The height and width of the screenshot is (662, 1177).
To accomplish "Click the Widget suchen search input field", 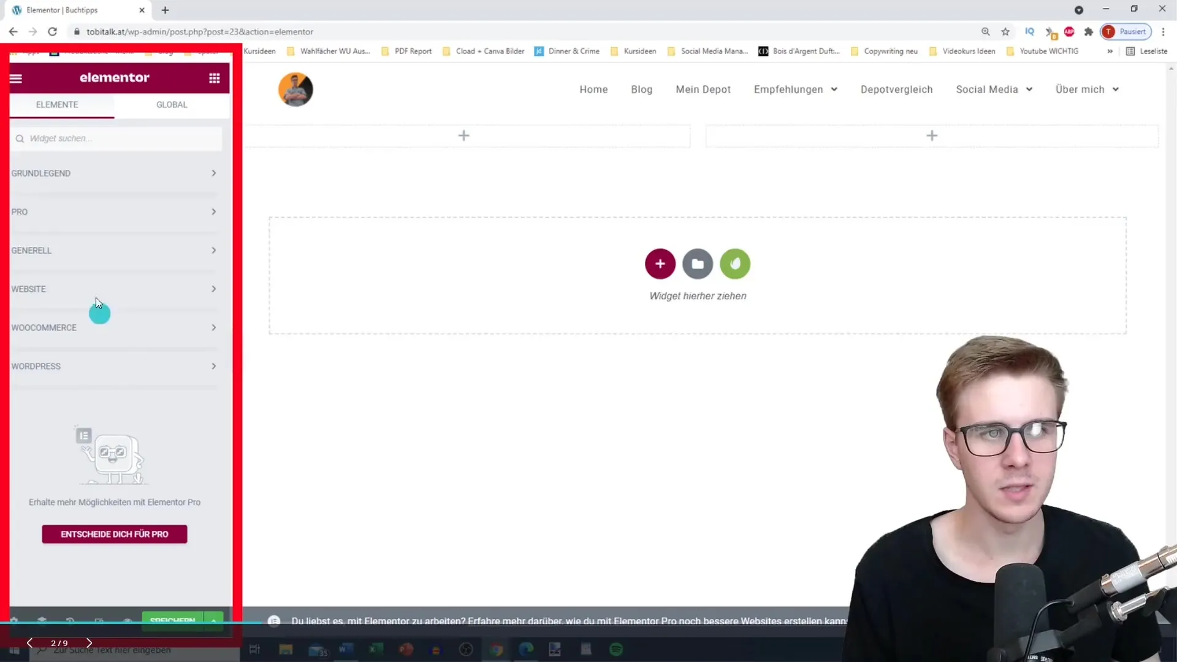I will tap(117, 138).
